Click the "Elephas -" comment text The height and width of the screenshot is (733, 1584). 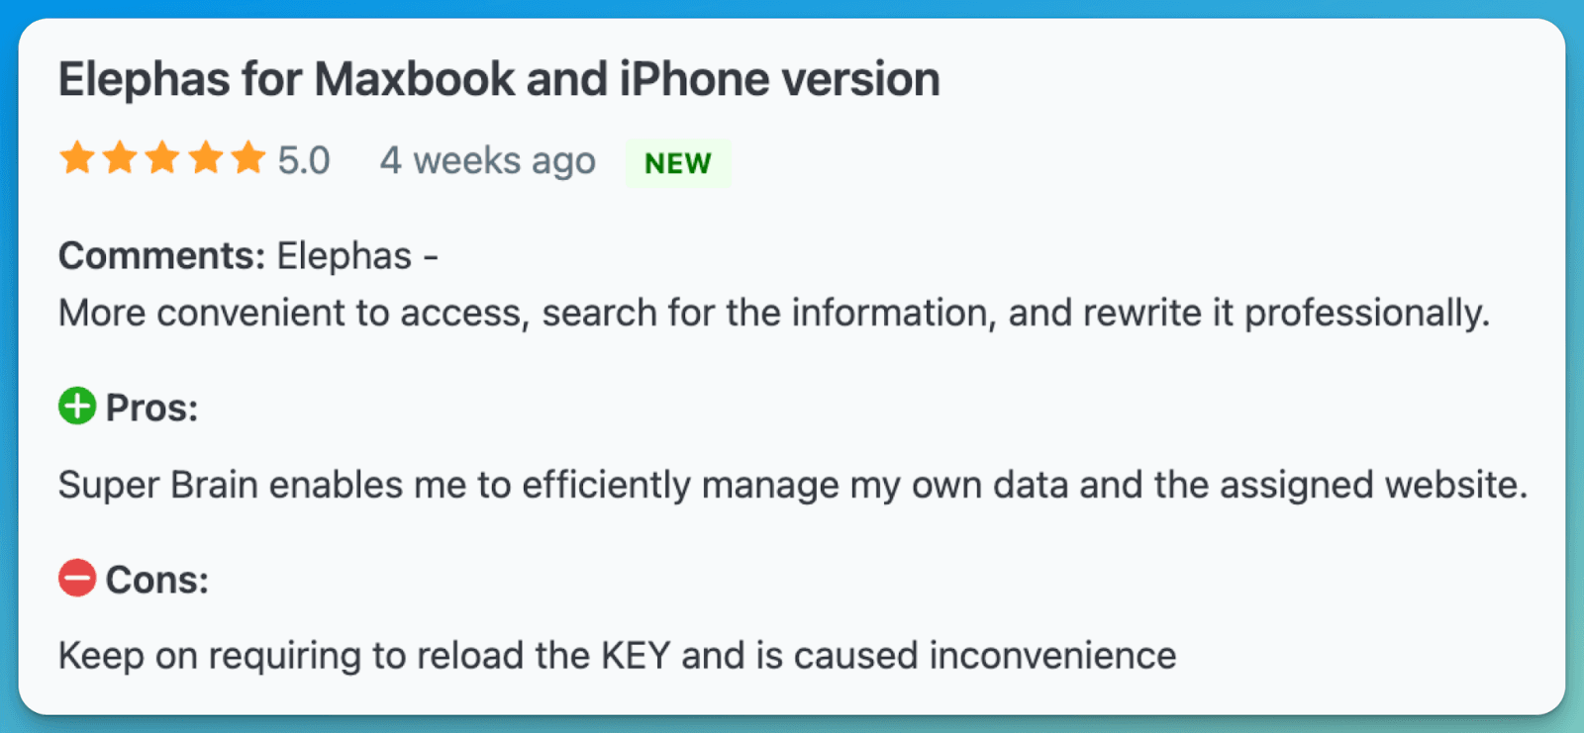pyautogui.click(x=357, y=256)
